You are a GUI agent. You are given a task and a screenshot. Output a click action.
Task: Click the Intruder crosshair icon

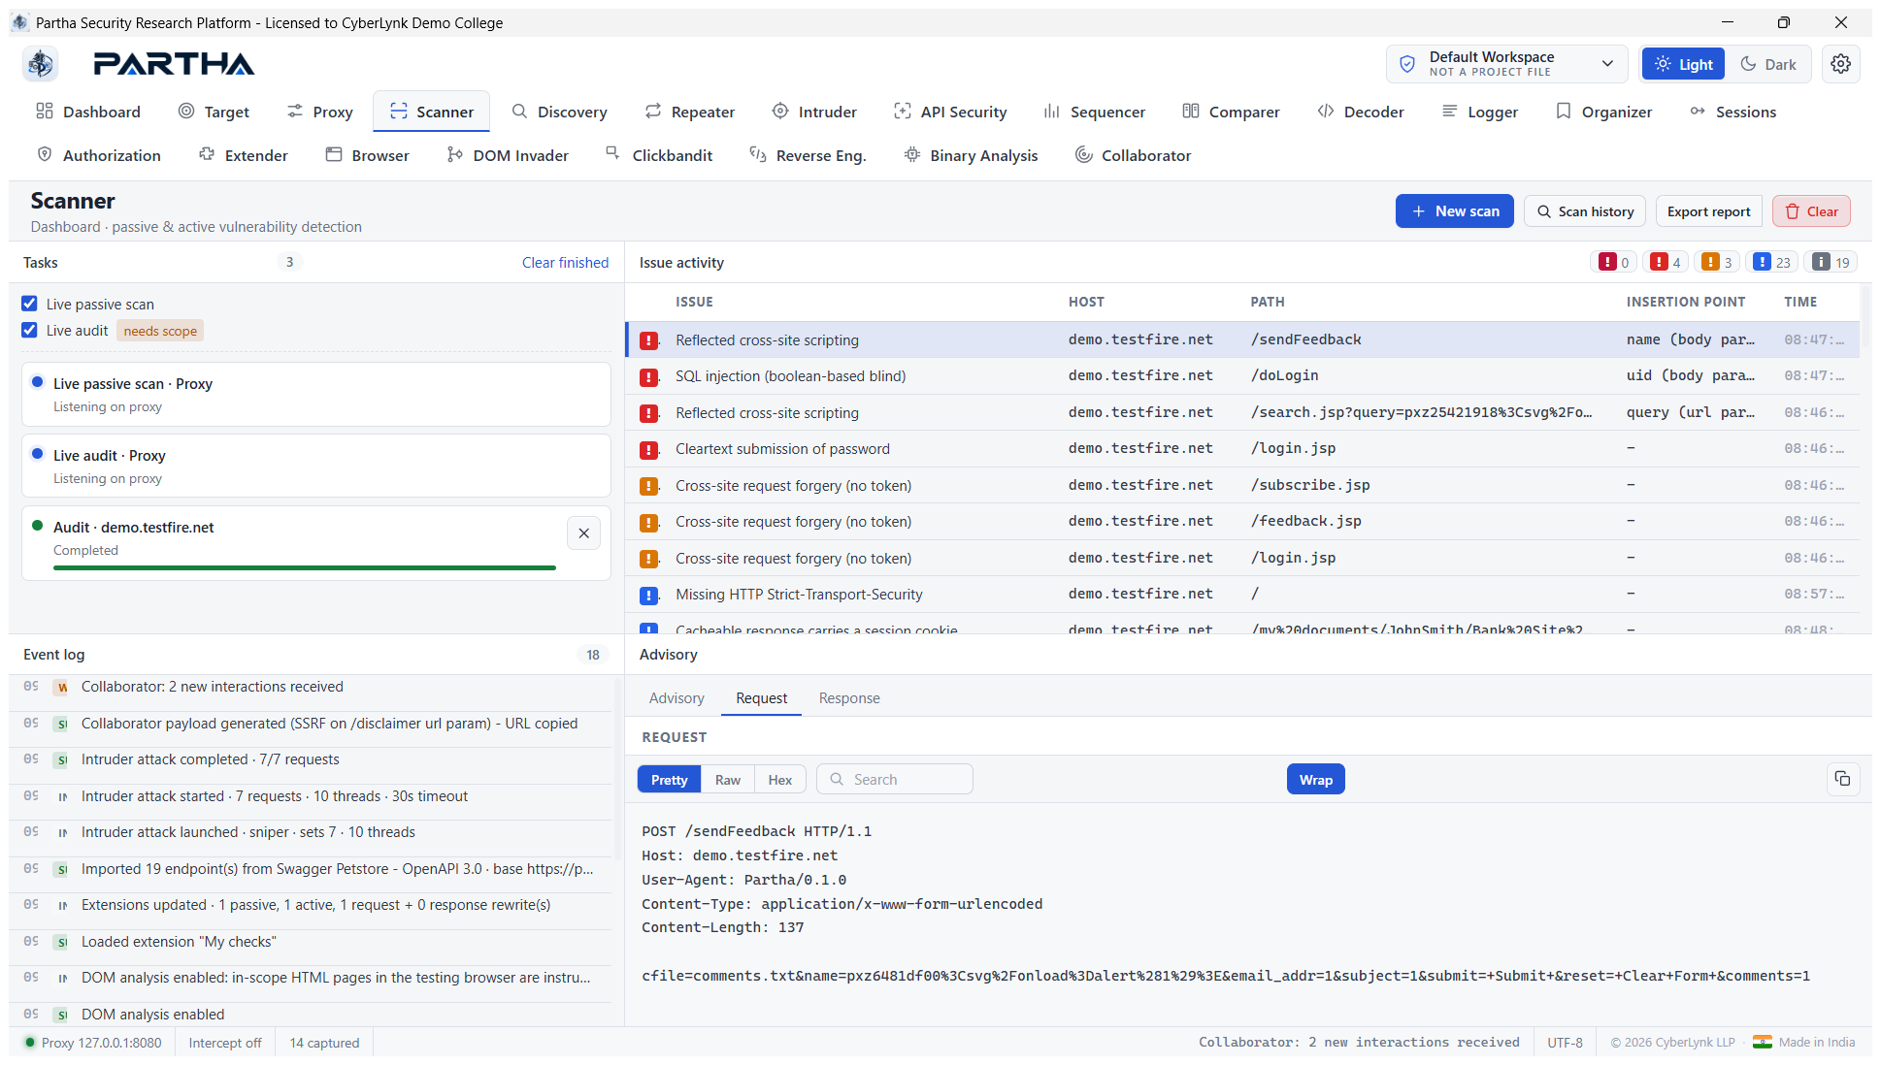pos(780,112)
